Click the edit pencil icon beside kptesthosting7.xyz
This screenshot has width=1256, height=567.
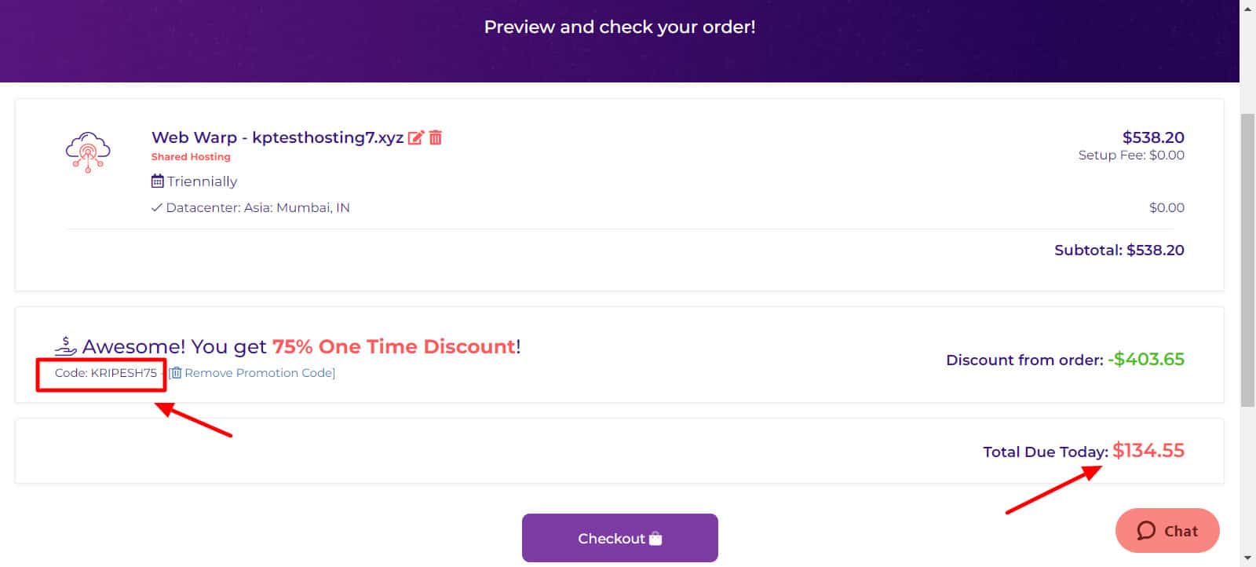point(415,137)
